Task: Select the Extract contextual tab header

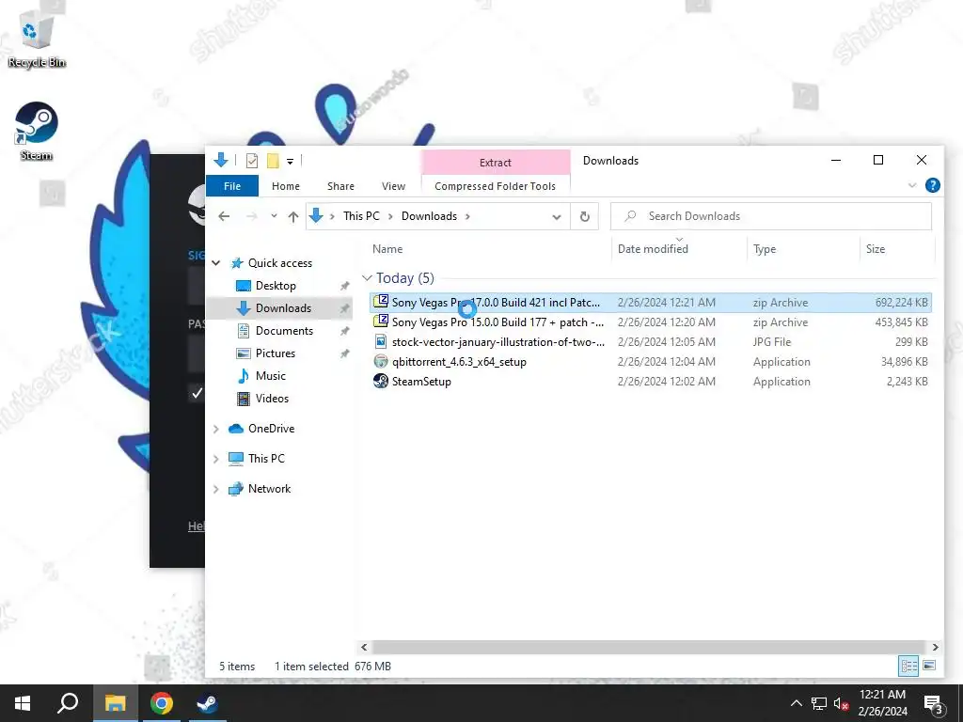Action: click(x=495, y=162)
